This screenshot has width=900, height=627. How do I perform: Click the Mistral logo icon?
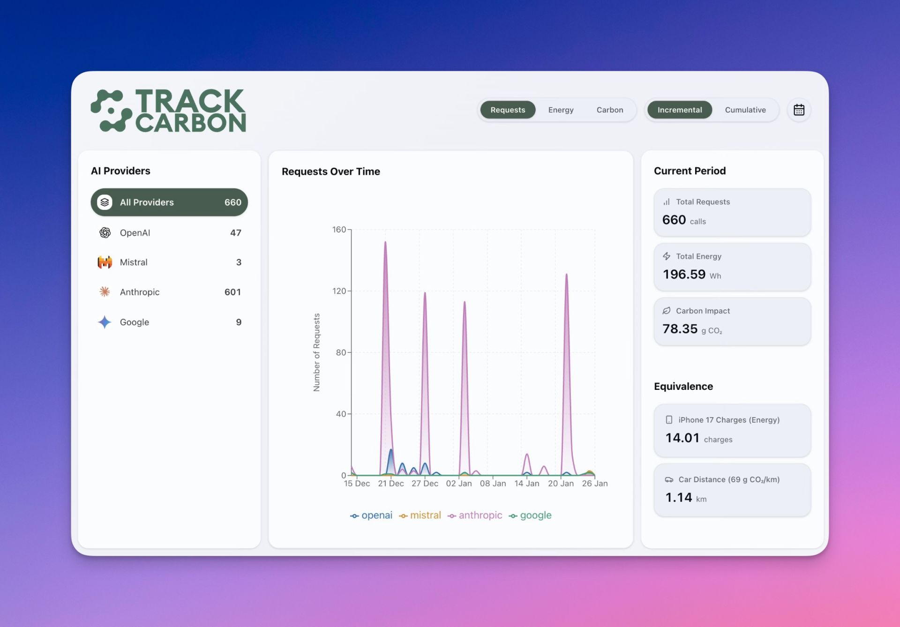coord(105,262)
